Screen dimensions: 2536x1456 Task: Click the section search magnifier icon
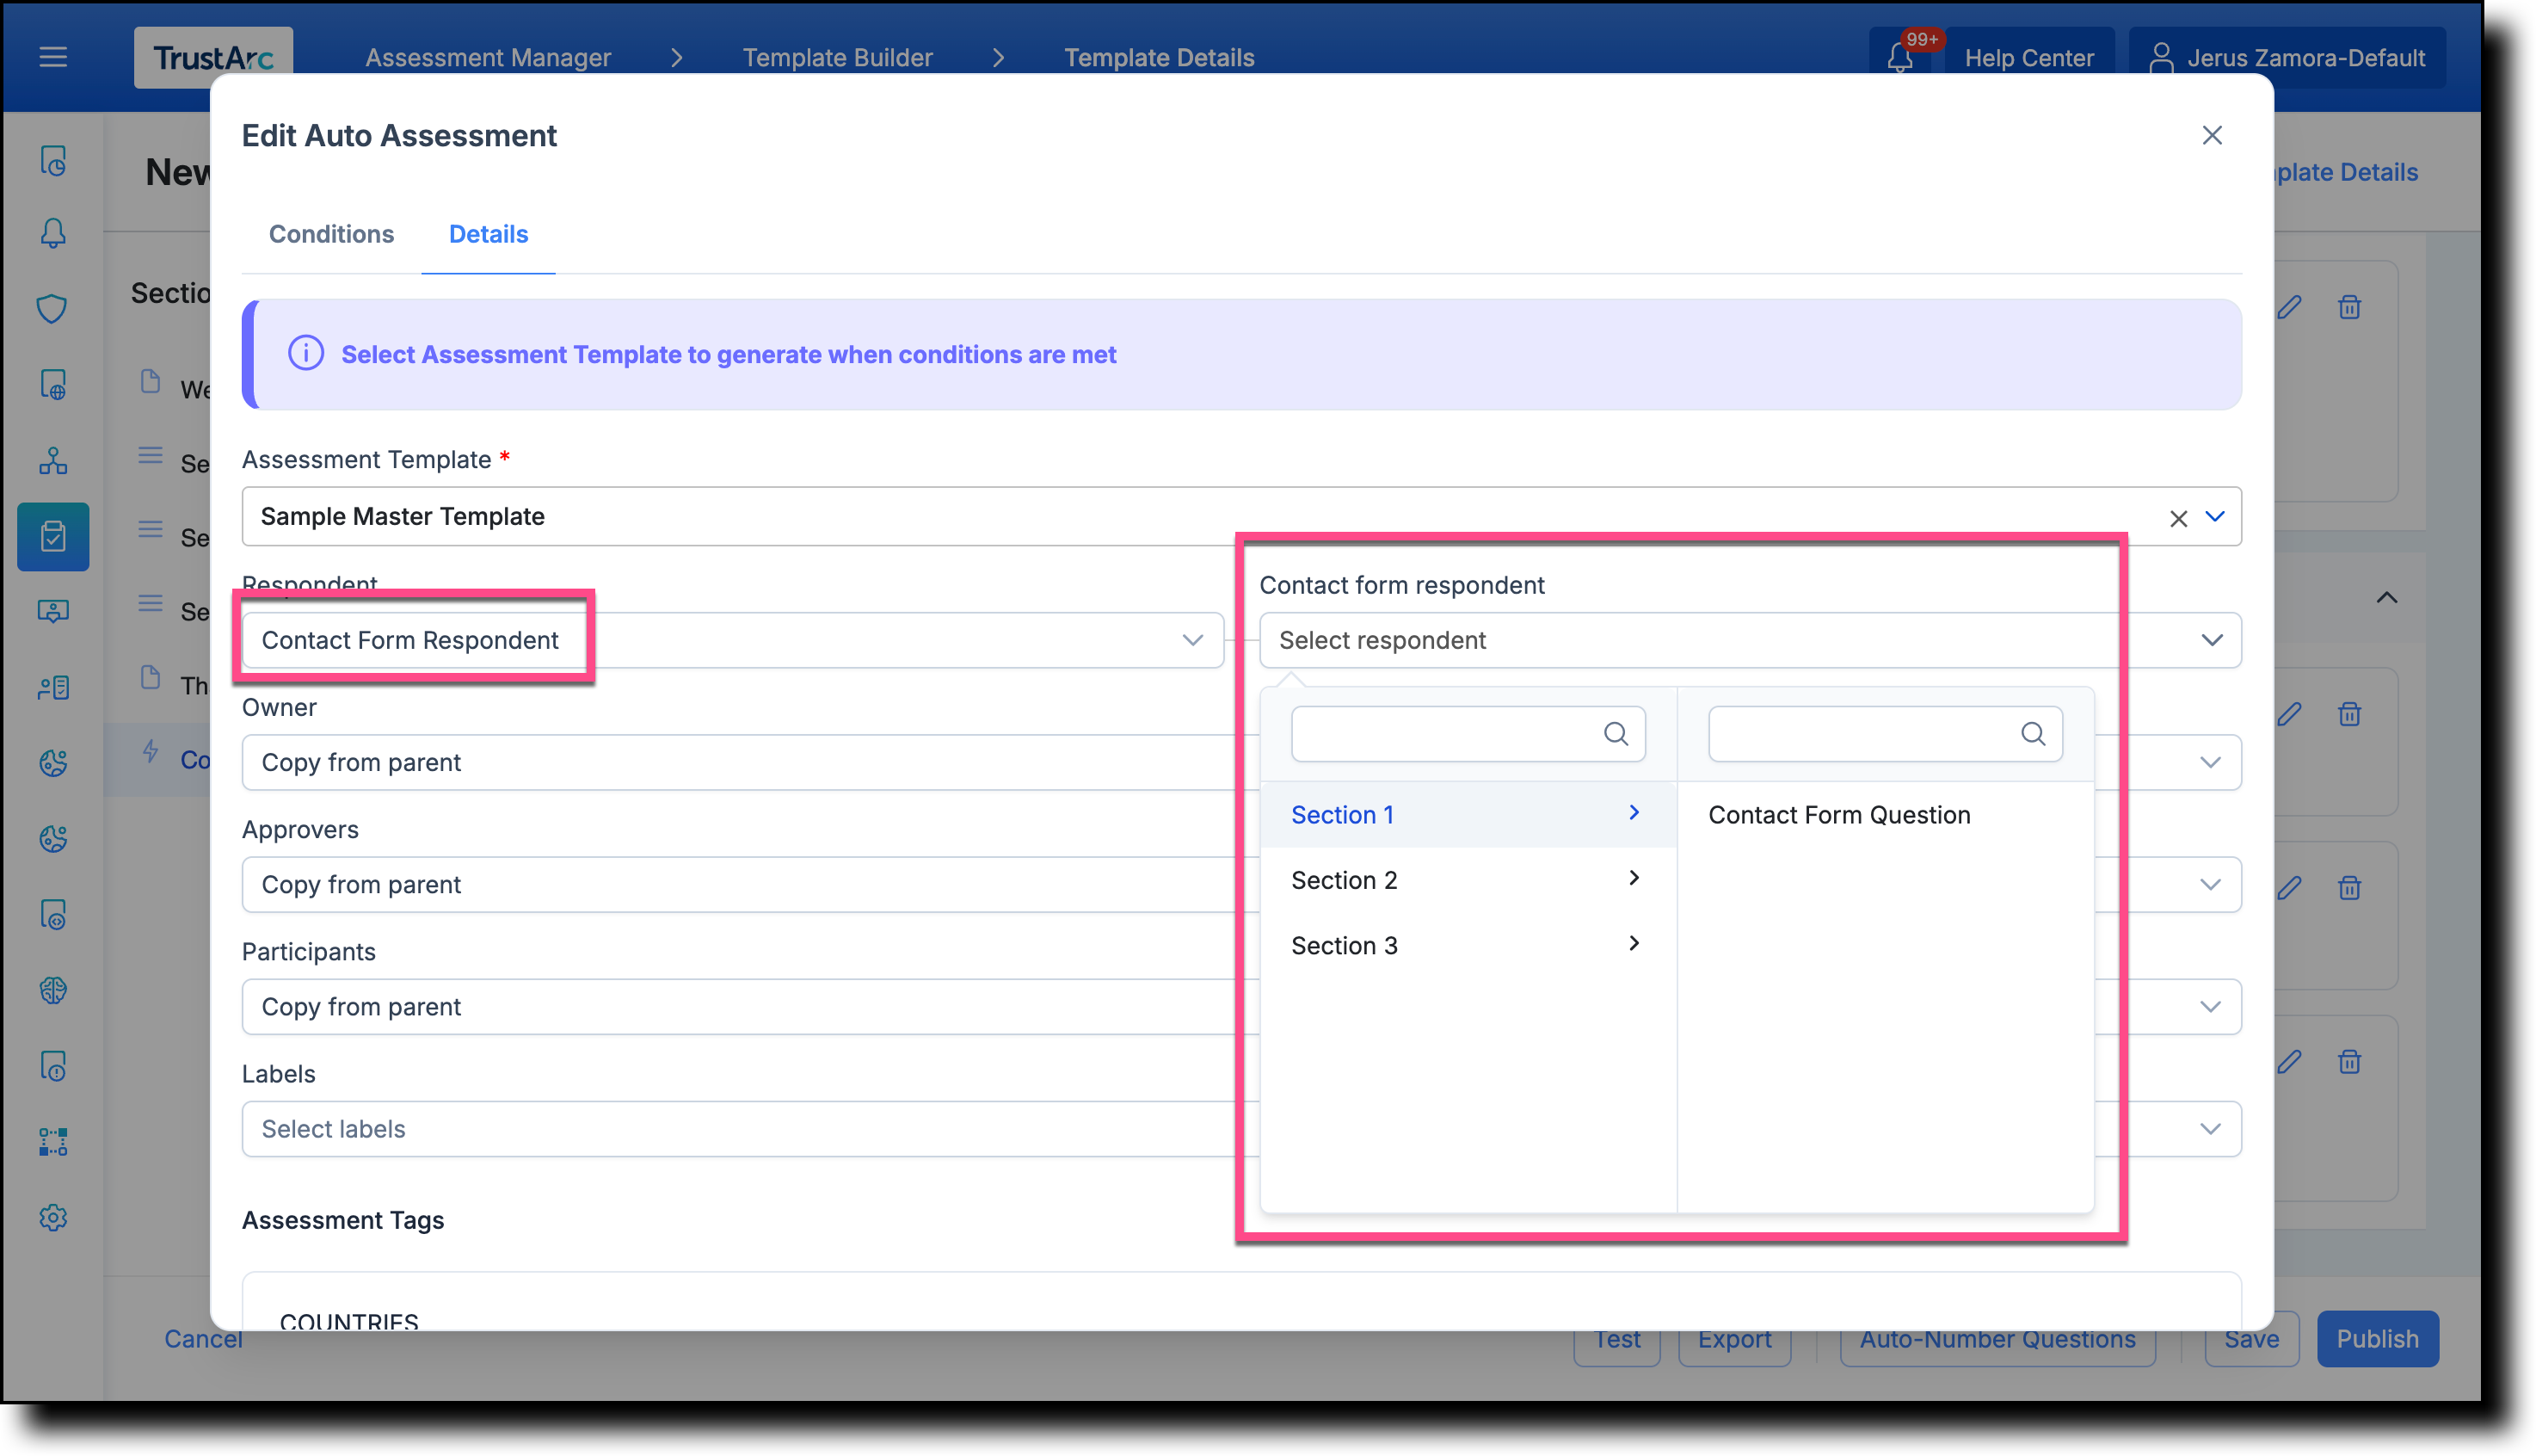[x=1616, y=733]
